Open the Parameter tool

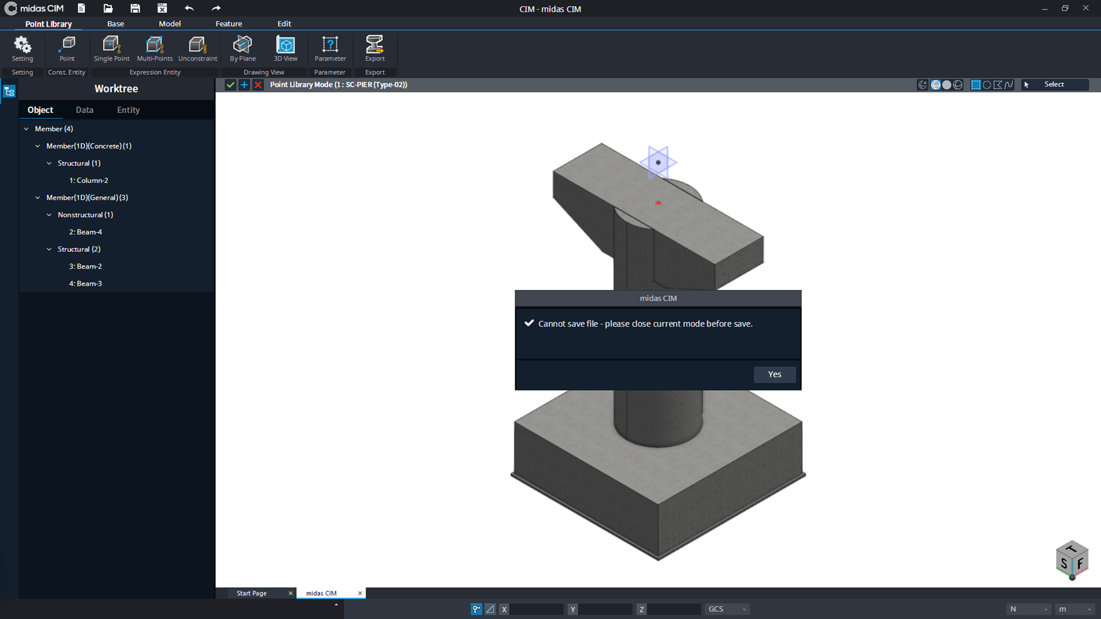330,48
